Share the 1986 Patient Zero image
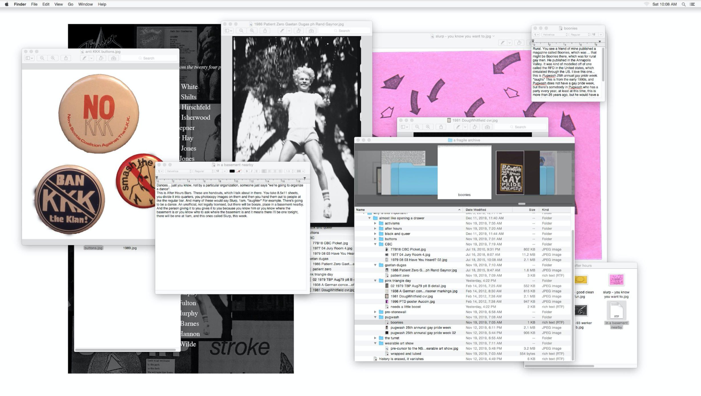The width and height of the screenshot is (701, 396). click(x=265, y=31)
